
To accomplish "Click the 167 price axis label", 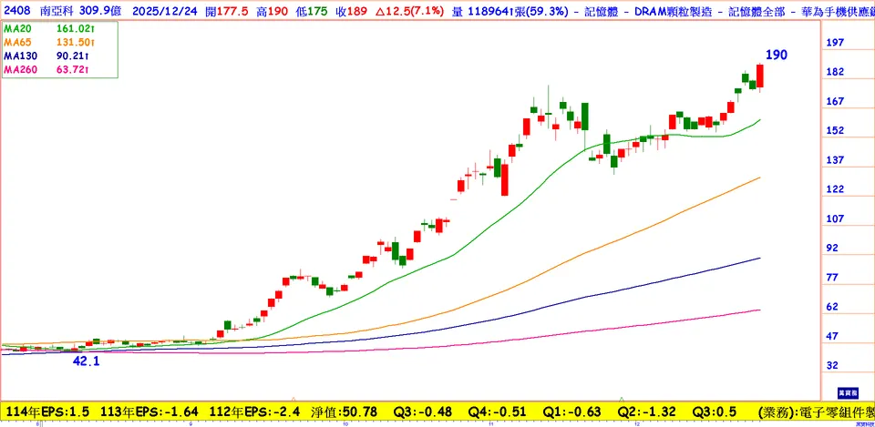I will [835, 101].
